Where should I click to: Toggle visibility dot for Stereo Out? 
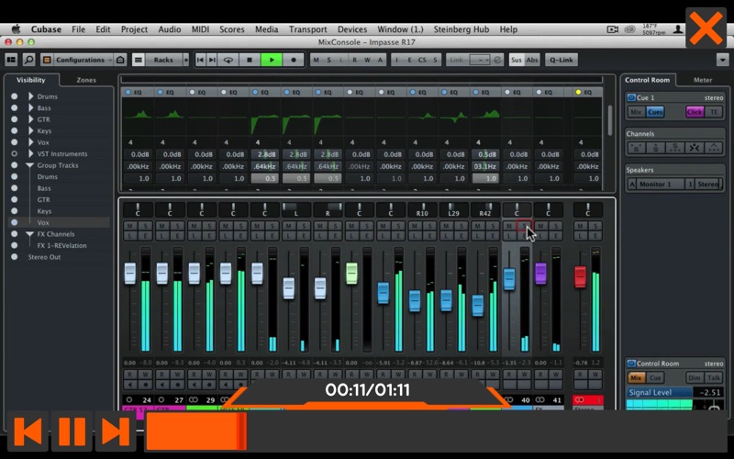[x=15, y=257]
